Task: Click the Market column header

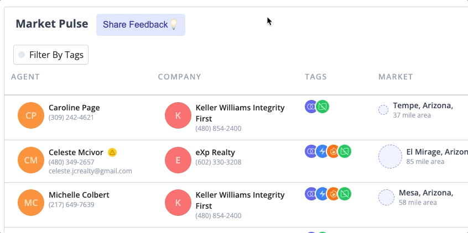Action: coord(396,77)
